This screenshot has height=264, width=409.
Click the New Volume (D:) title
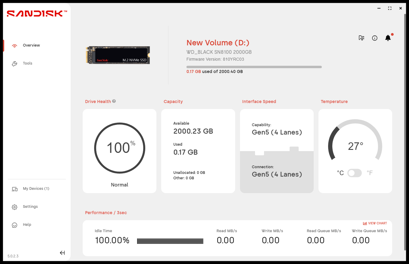tap(218, 43)
